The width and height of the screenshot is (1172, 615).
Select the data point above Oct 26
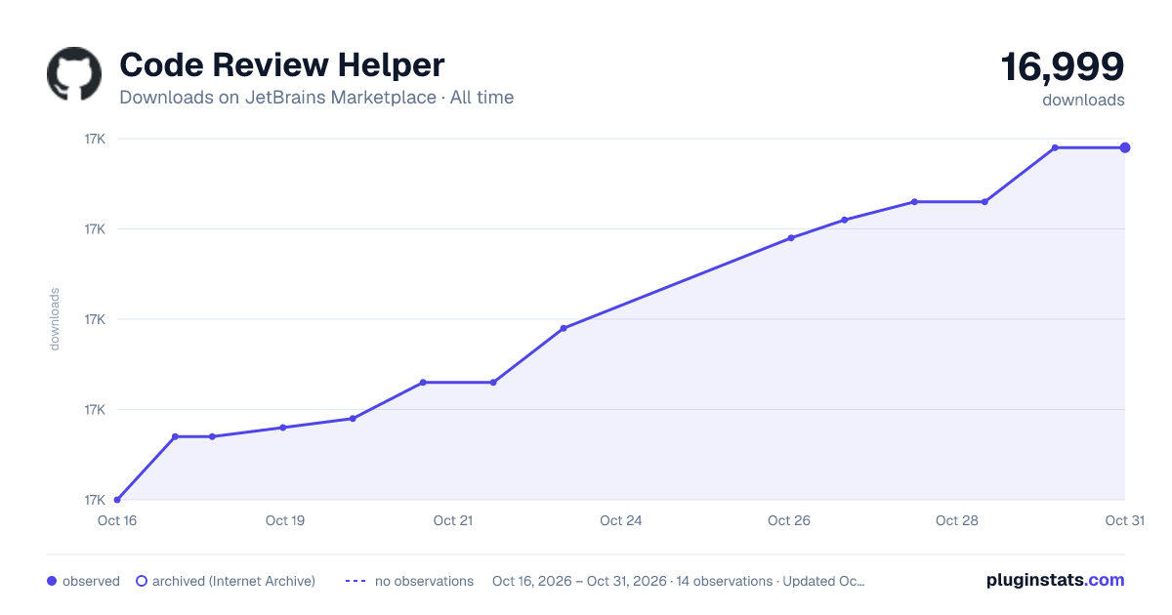point(791,238)
